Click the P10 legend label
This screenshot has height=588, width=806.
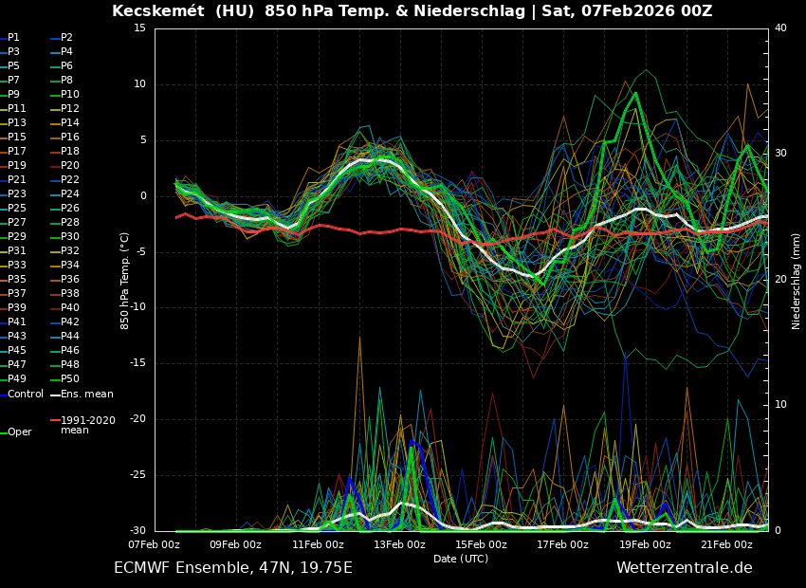70,95
